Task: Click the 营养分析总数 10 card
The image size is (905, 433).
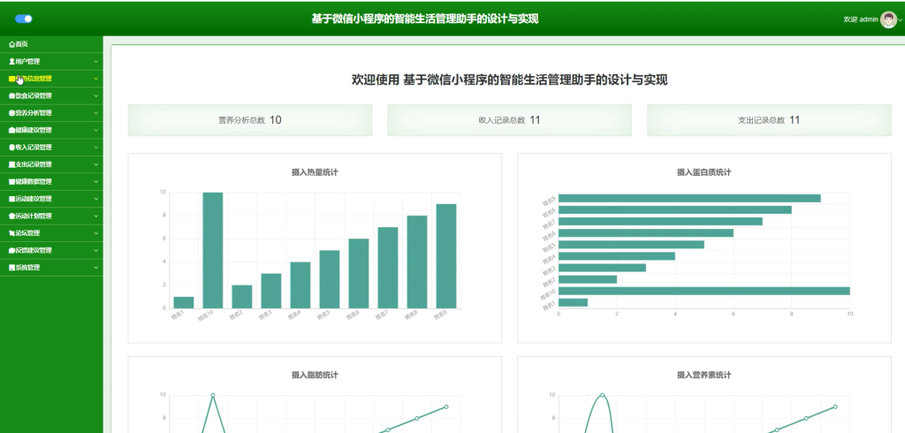Action: point(250,120)
